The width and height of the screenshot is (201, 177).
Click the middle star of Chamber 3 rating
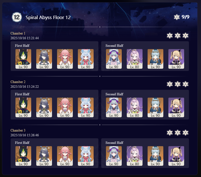(x=178, y=133)
